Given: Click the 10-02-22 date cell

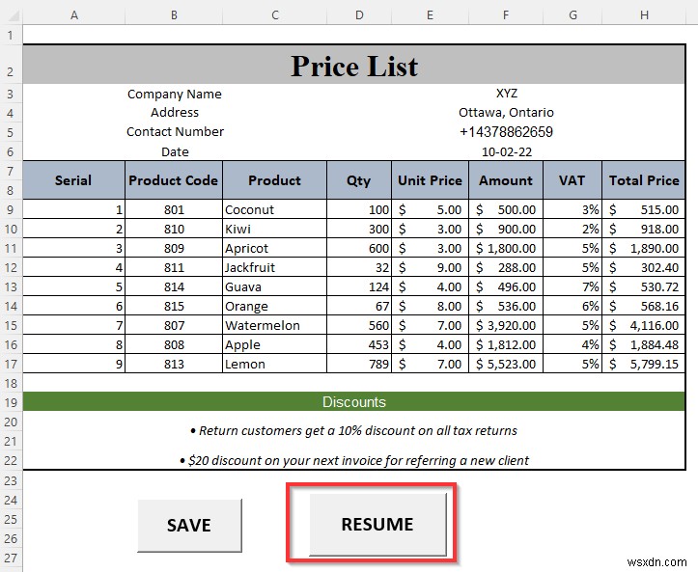Looking at the screenshot, I should [506, 152].
